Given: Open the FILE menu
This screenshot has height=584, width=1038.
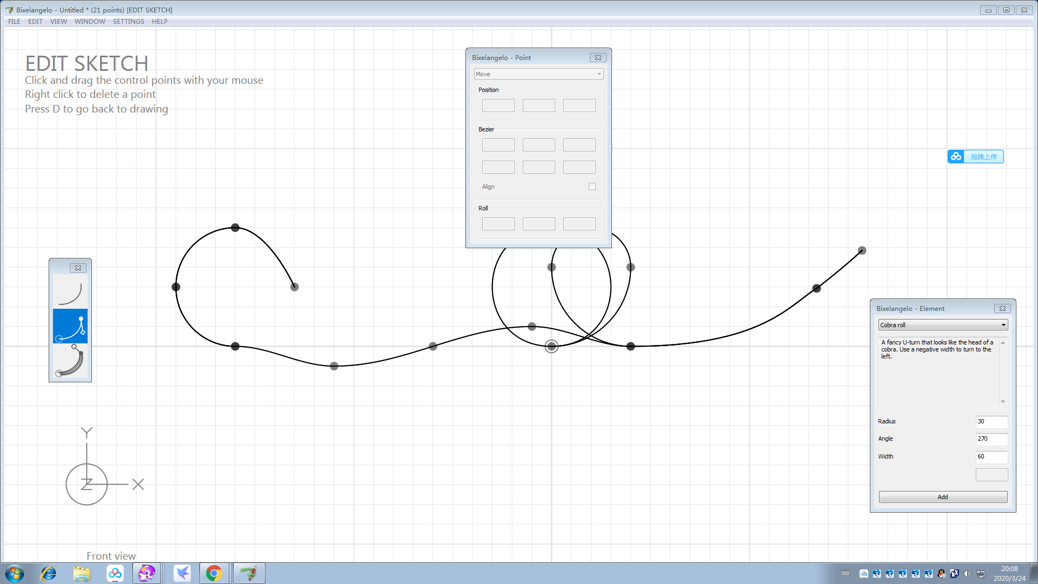Looking at the screenshot, I should point(14,22).
